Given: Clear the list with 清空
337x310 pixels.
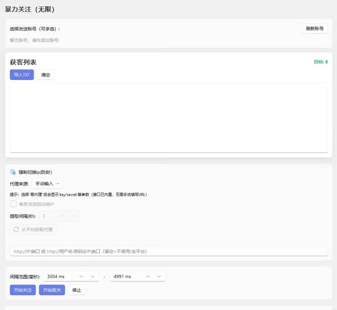Looking at the screenshot, I should click(46, 75).
